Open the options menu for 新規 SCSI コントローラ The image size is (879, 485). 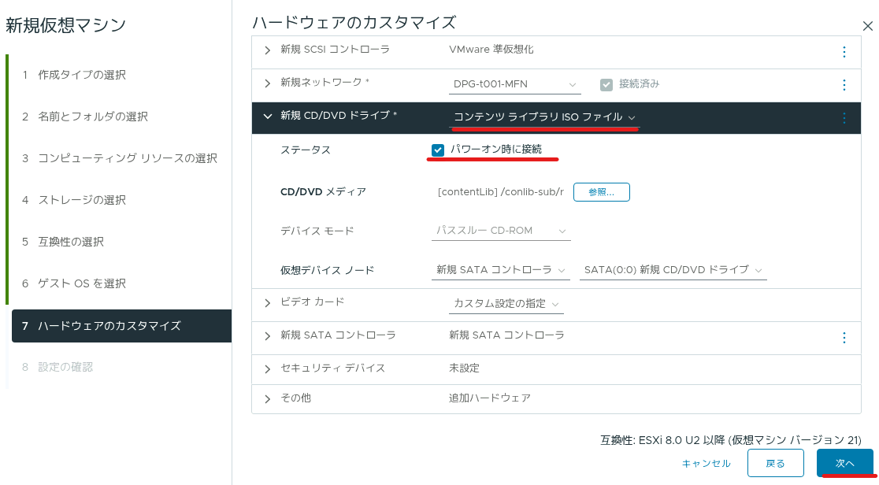click(844, 52)
